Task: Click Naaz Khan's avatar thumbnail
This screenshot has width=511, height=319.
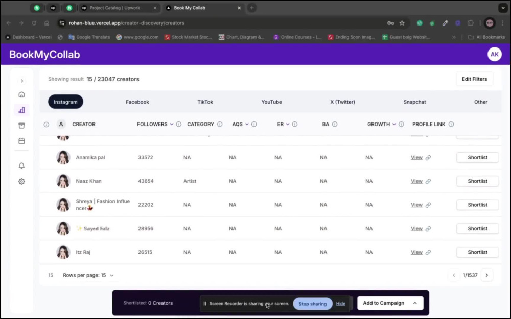Action: point(63,181)
